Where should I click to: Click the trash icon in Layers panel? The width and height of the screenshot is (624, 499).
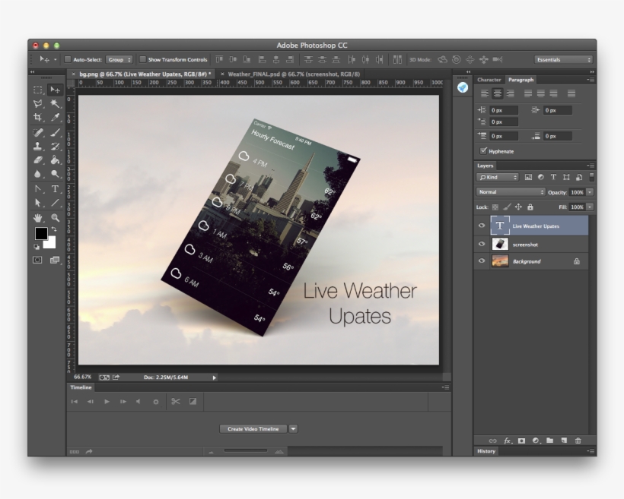click(578, 441)
